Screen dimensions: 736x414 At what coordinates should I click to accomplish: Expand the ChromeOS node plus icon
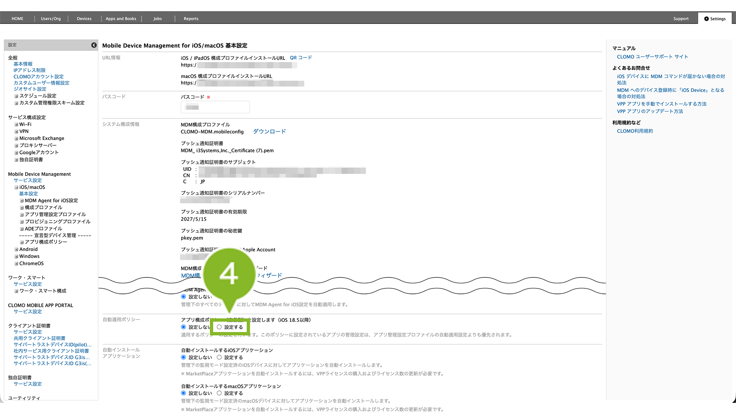(16, 264)
